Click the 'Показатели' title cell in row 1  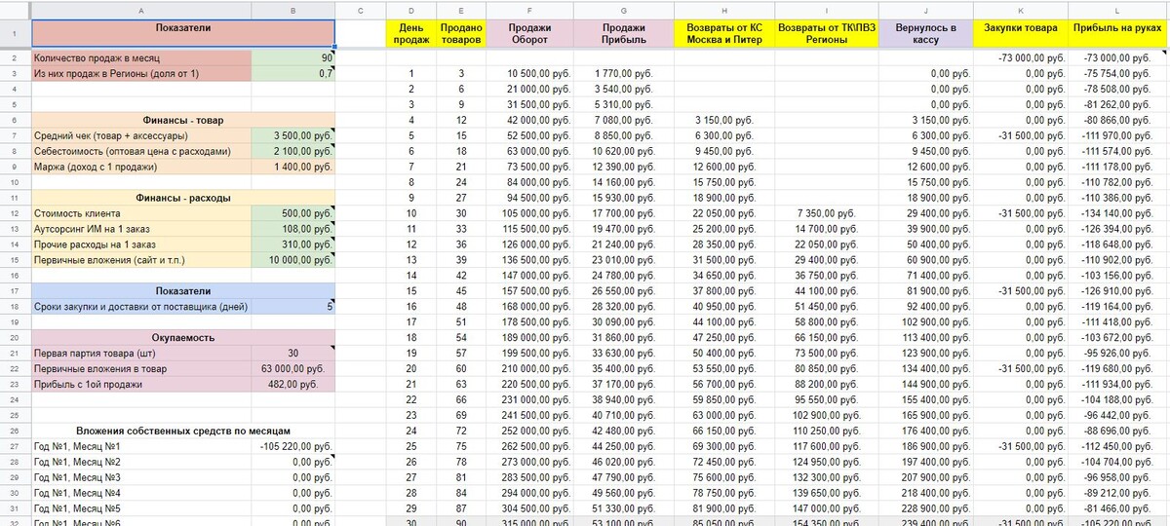point(184,34)
